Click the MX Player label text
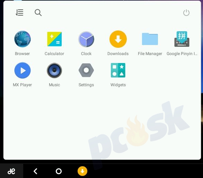The height and width of the screenshot is (178, 203). 23,85
